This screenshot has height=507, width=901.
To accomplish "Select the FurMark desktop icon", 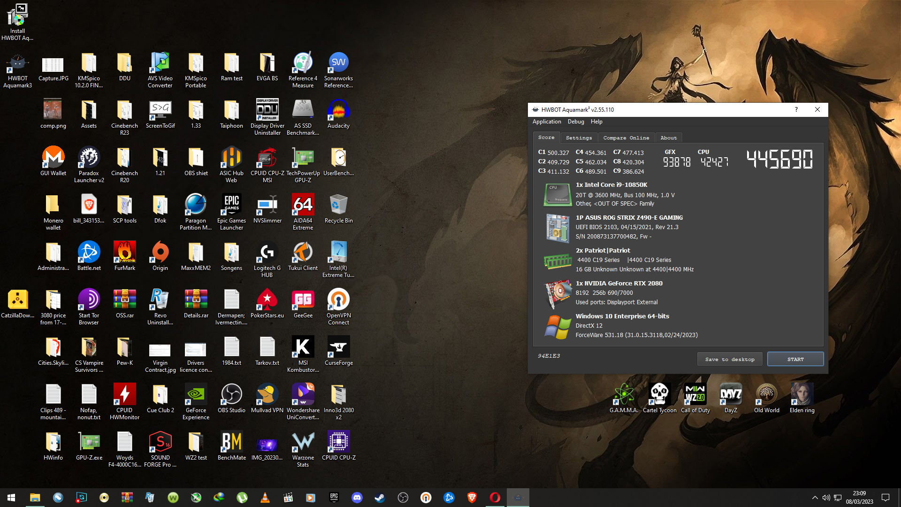I will pos(124,257).
